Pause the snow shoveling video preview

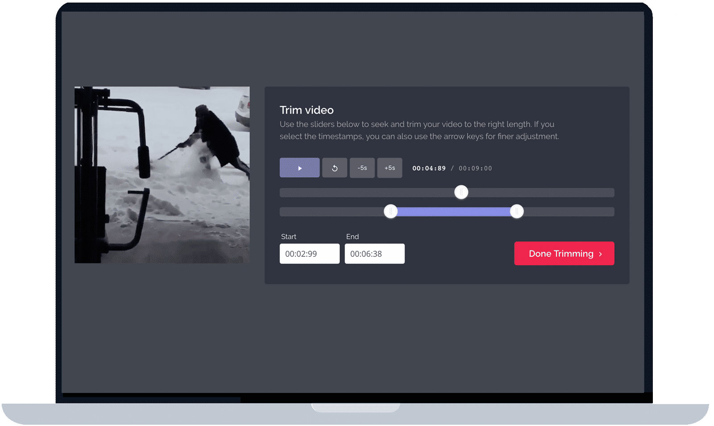(299, 167)
